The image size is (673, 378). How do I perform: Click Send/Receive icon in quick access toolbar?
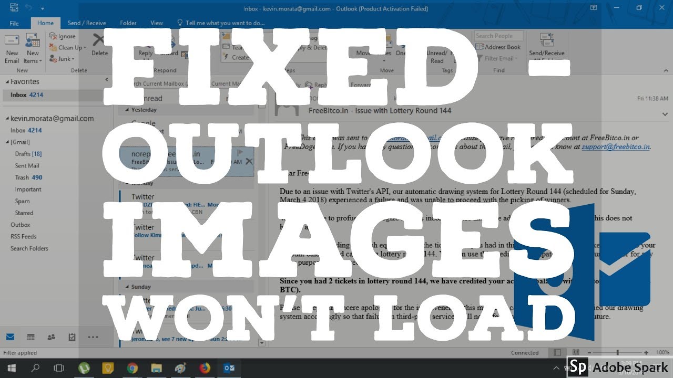(x=13, y=8)
